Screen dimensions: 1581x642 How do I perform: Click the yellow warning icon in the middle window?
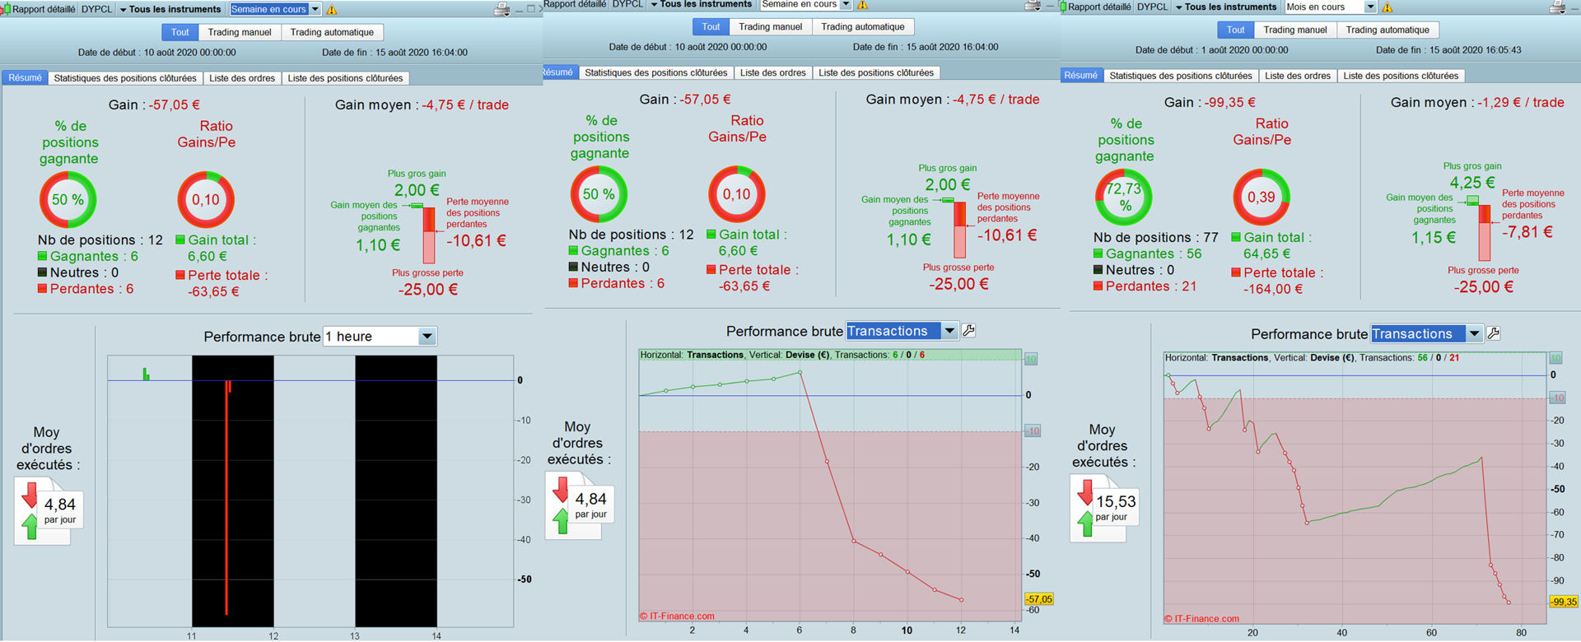click(863, 5)
